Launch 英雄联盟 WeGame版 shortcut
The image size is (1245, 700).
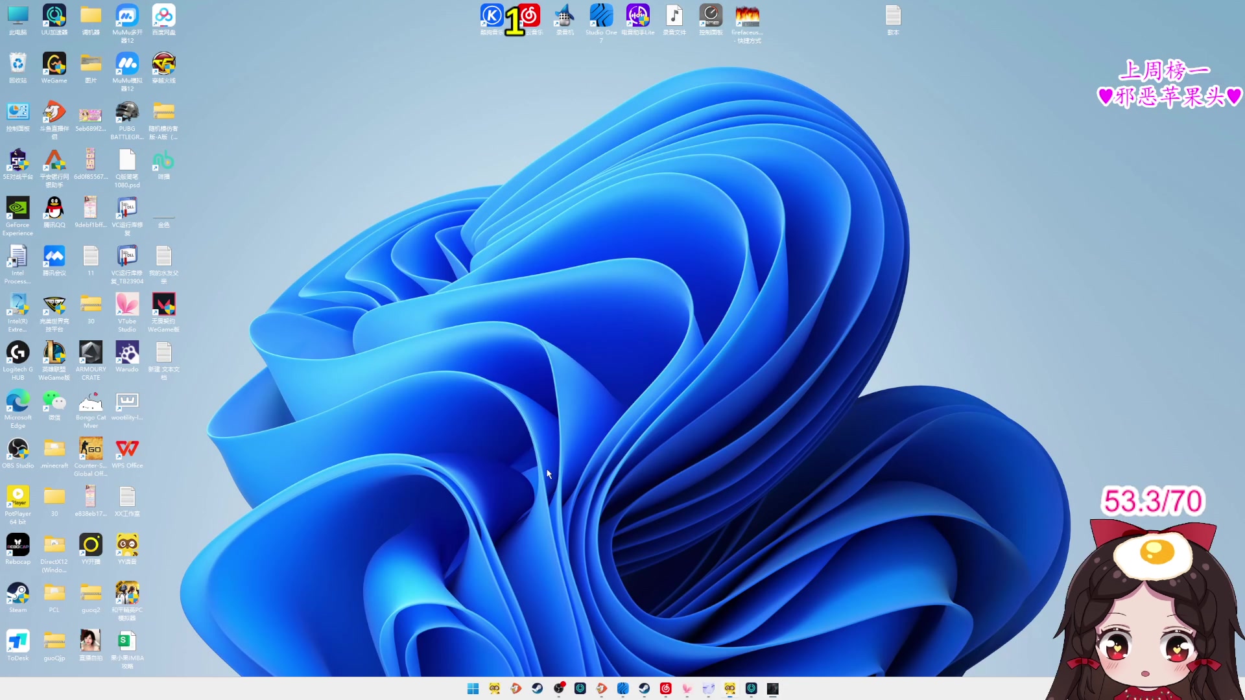(x=54, y=360)
